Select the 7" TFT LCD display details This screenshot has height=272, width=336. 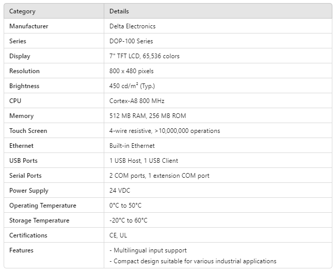(145, 56)
